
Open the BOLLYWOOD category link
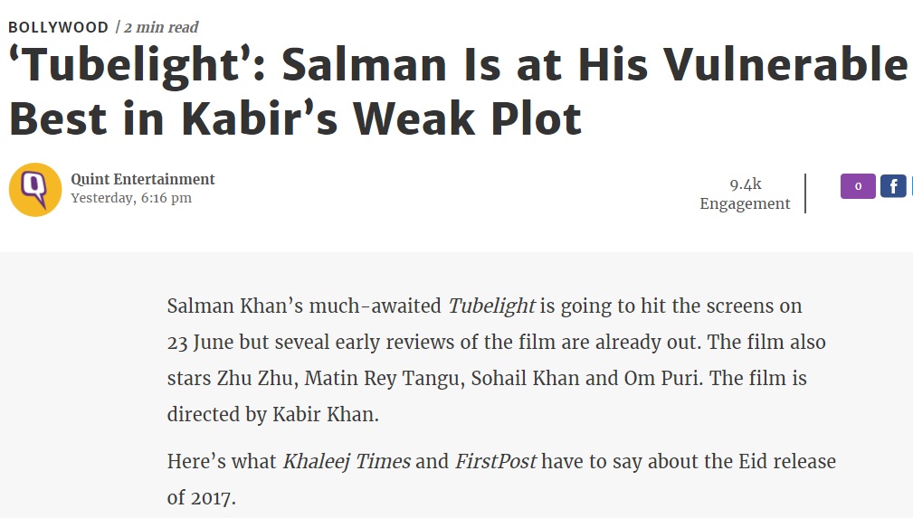[58, 27]
